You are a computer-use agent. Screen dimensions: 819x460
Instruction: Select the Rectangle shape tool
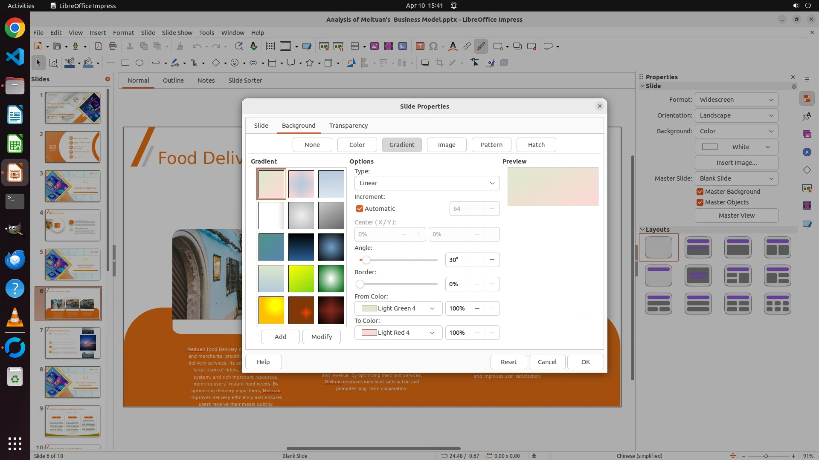click(125, 63)
